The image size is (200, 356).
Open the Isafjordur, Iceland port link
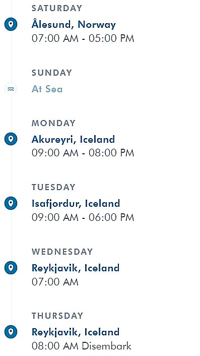pyautogui.click(x=76, y=204)
